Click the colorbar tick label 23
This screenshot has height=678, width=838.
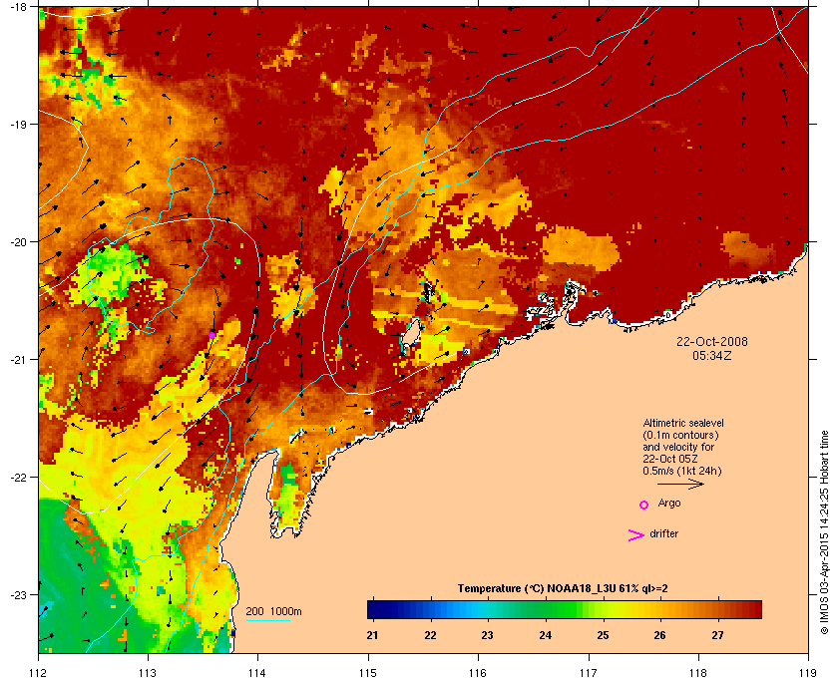[x=487, y=635]
